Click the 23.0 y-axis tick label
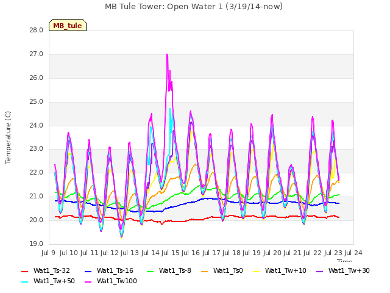 click(x=37, y=149)
